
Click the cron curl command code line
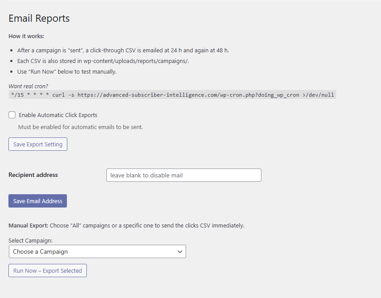click(172, 95)
